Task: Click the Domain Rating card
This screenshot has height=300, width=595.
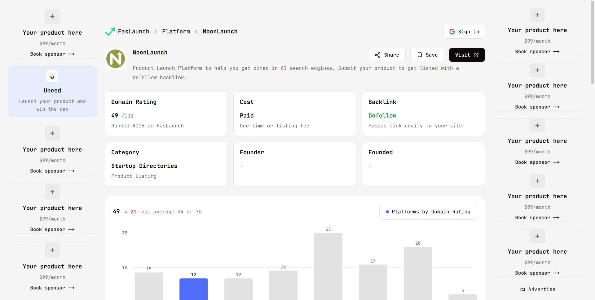Action: point(166,114)
